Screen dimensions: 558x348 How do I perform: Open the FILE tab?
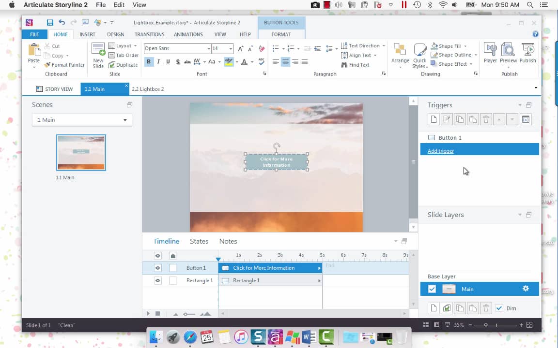click(34, 34)
